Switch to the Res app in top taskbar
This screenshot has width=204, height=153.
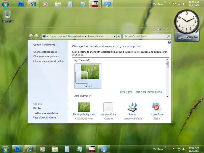(x=95, y=4)
